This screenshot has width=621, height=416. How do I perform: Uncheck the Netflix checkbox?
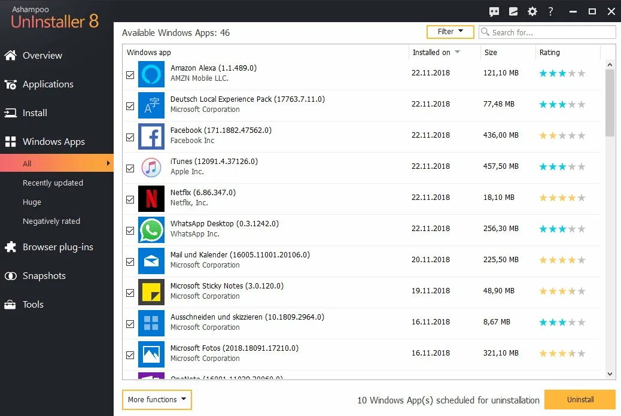[x=130, y=199]
